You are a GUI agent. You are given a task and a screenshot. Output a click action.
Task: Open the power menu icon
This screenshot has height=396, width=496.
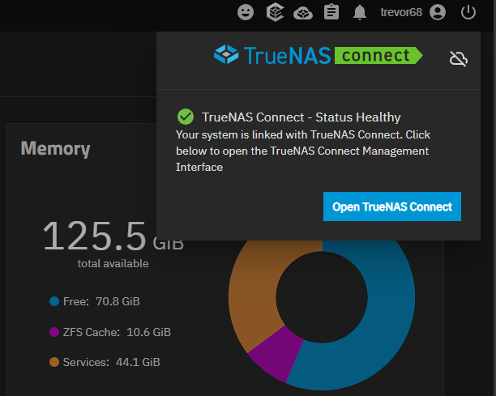click(468, 12)
